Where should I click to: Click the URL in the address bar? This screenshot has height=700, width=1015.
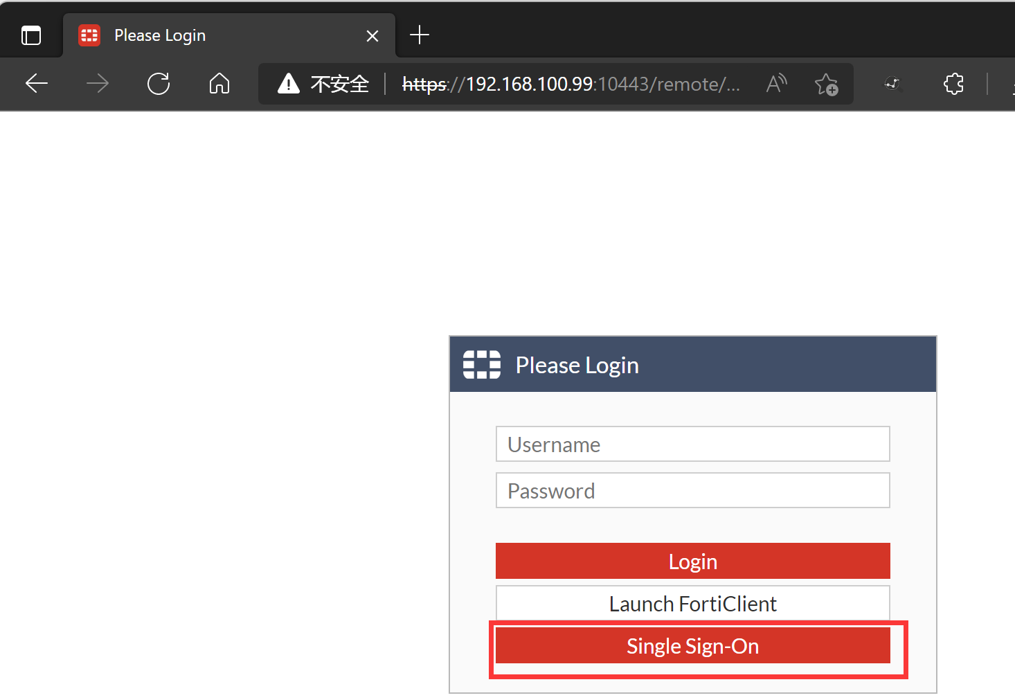coord(571,84)
